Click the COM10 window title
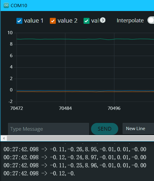Screen dimensions: 154x181 19,6
